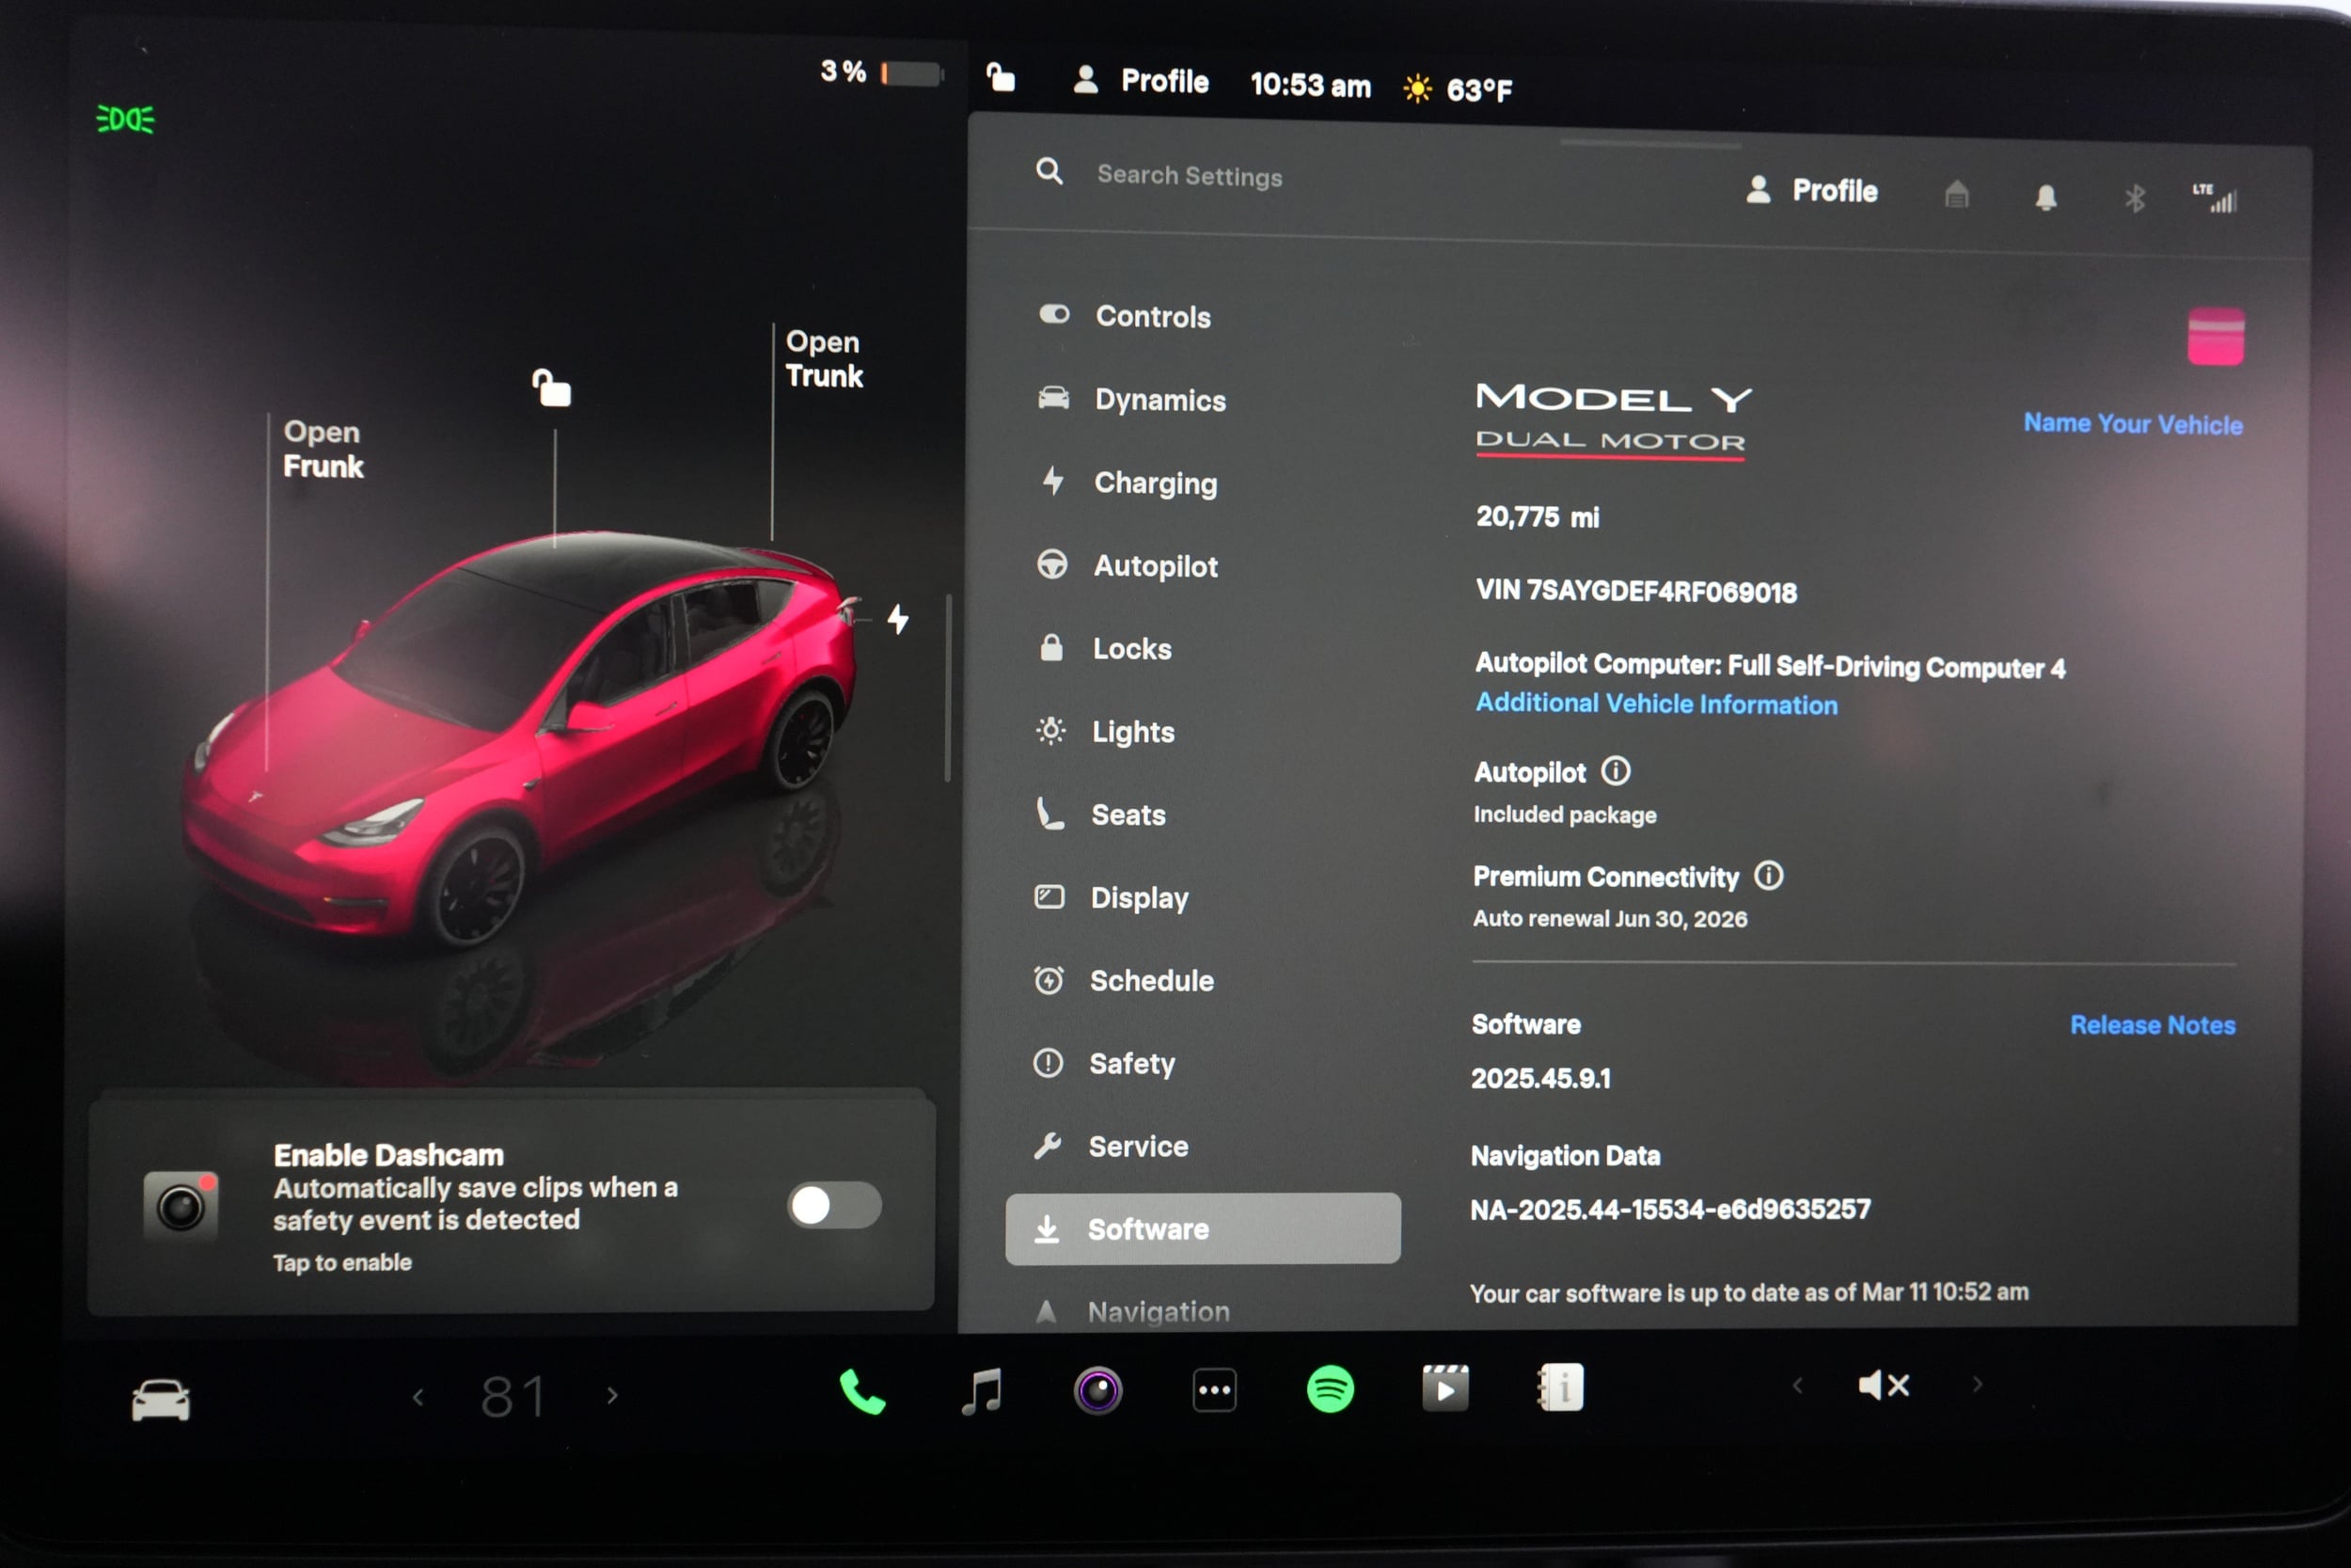Viewport: 2351px width, 1568px height.
Task: Open the music player icon
Action: (x=984, y=1389)
